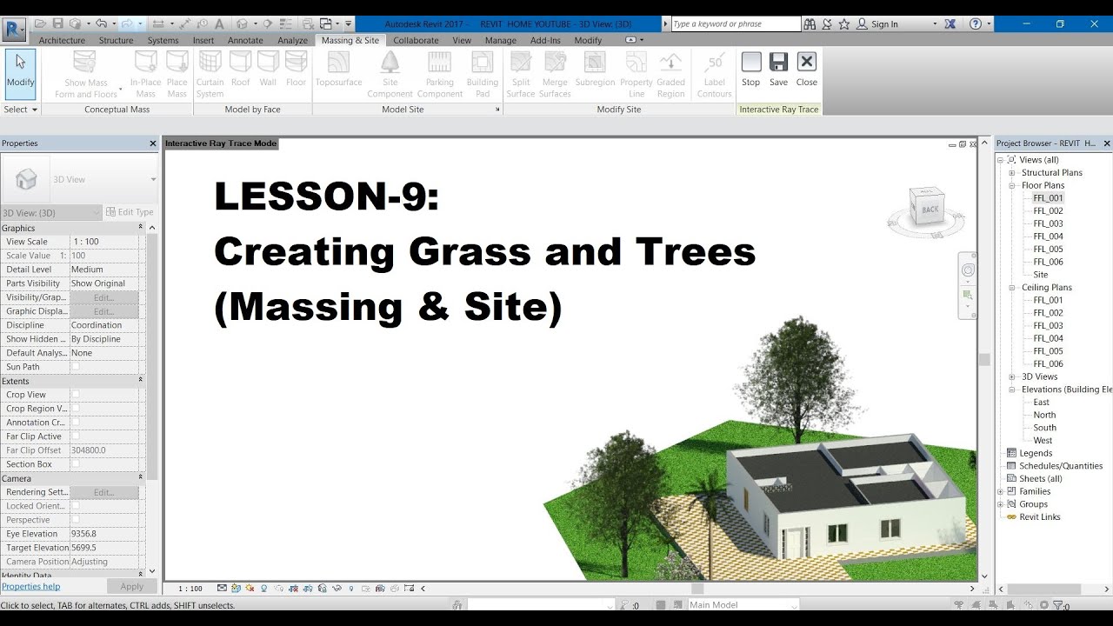The image size is (1113, 626).
Task: Click the 3D view vertical scrollbar thumb
Action: 984,359
